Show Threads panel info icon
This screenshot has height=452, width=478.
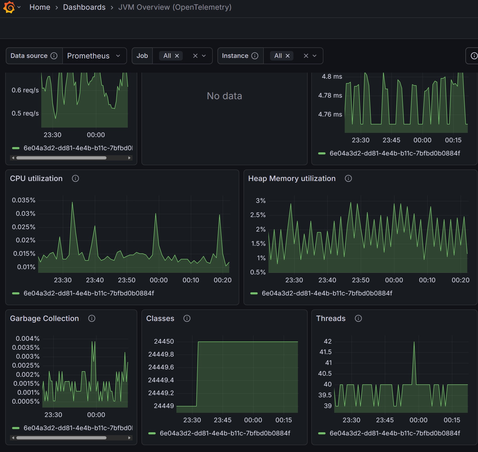click(x=358, y=319)
